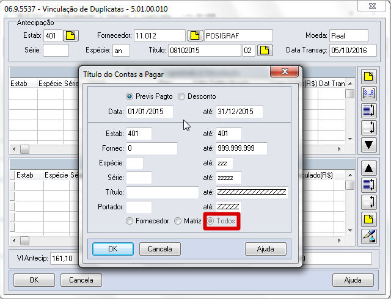Click the Antecipação Espécie field 'an'
This screenshot has height=299, width=391.
click(x=121, y=51)
